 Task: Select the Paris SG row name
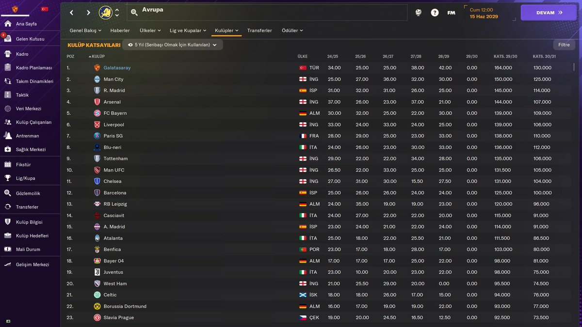pyautogui.click(x=113, y=136)
